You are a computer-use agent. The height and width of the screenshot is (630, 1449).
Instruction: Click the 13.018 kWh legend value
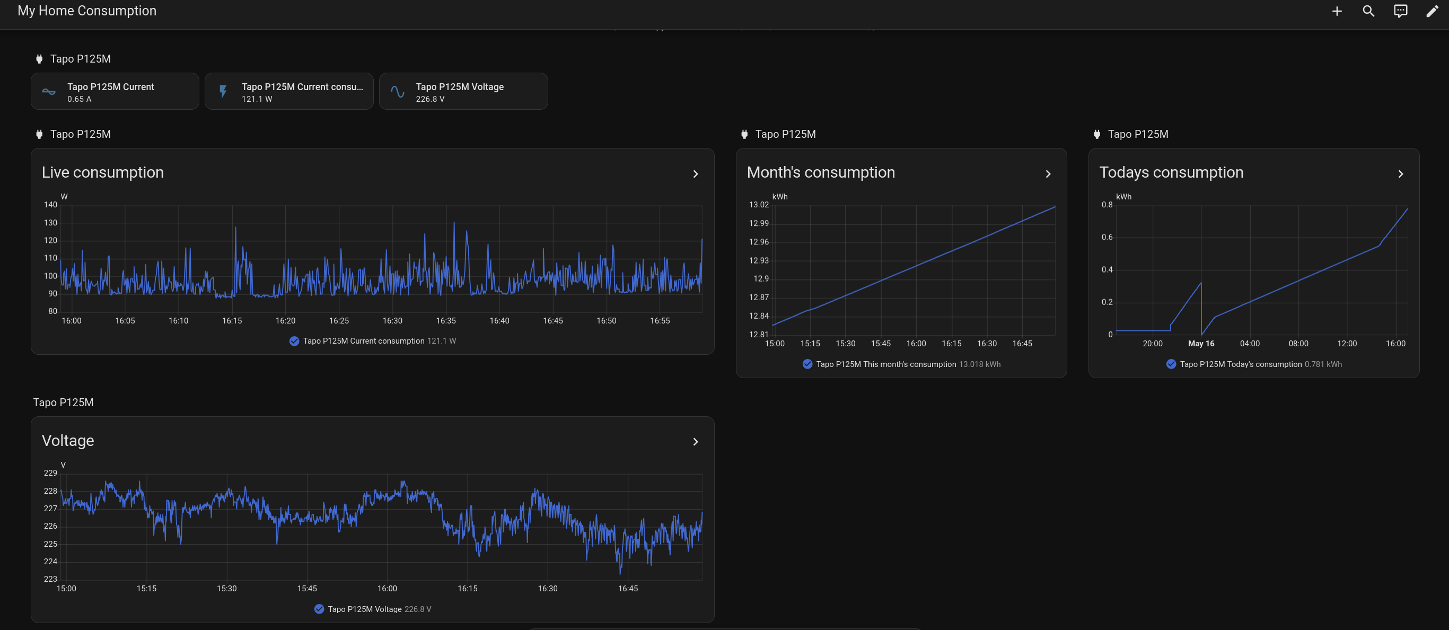coord(980,364)
